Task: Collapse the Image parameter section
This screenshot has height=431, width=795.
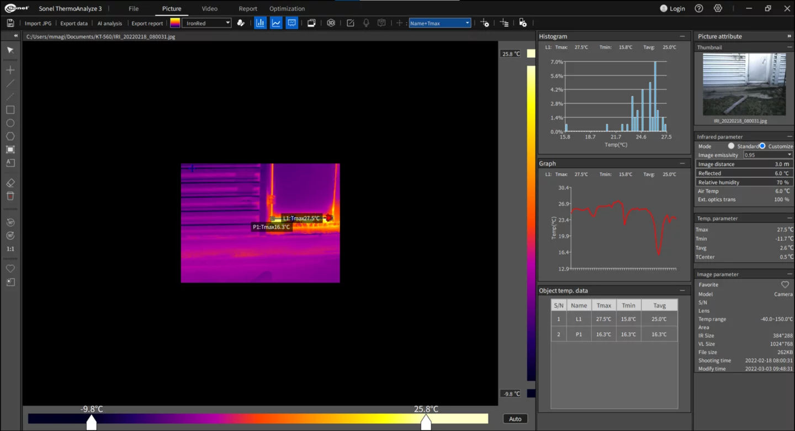Action: tap(789, 274)
